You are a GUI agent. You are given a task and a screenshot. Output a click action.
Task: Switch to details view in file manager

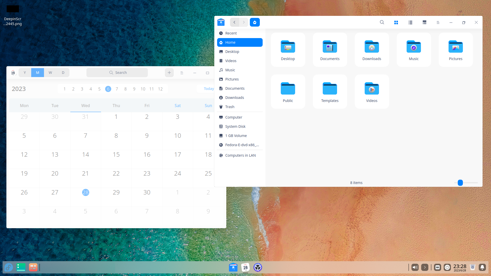pyautogui.click(x=424, y=22)
